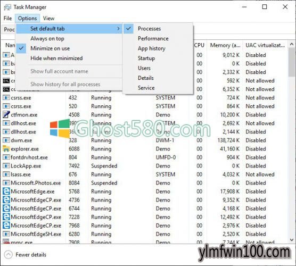Click the 17,908 K memory value
The height and width of the screenshot is (266, 296).
[x=230, y=192]
